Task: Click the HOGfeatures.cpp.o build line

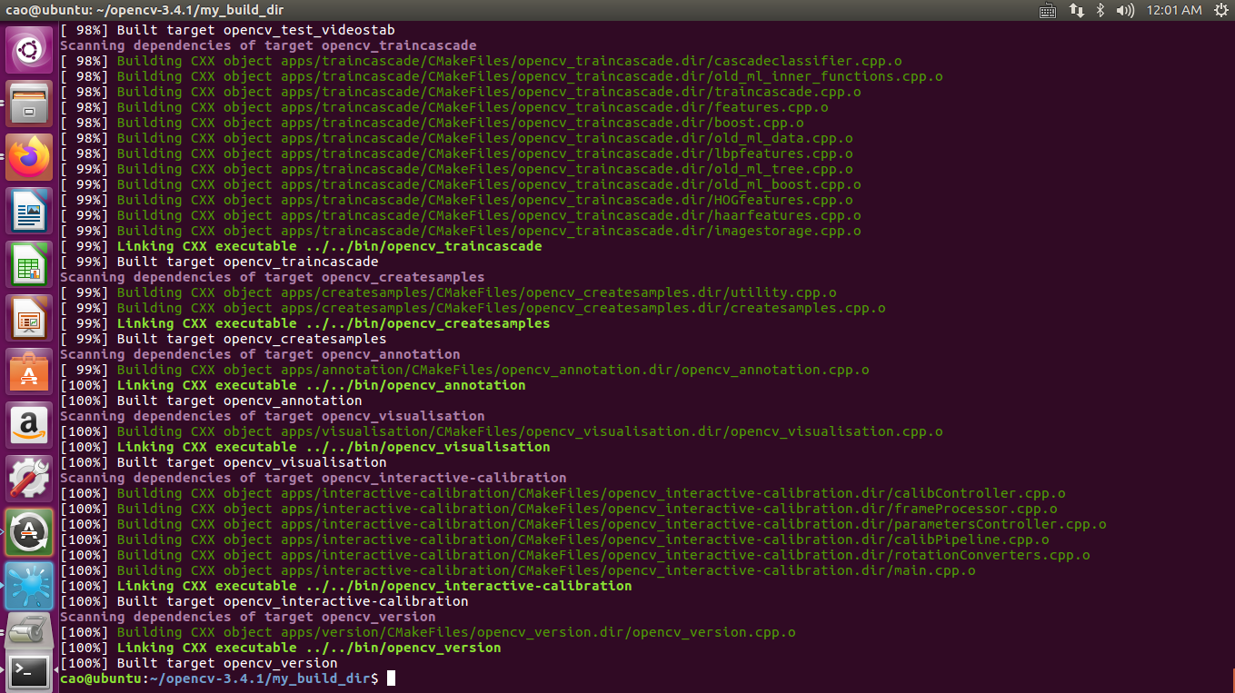Action: coord(456,200)
